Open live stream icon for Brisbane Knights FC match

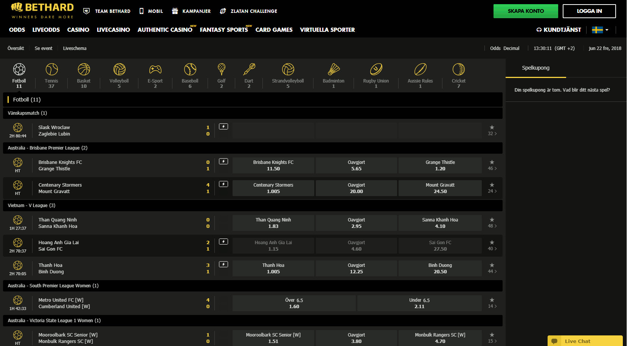click(223, 161)
